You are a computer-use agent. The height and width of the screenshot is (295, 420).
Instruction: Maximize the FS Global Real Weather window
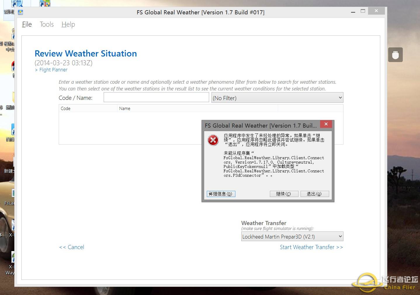coord(363,11)
